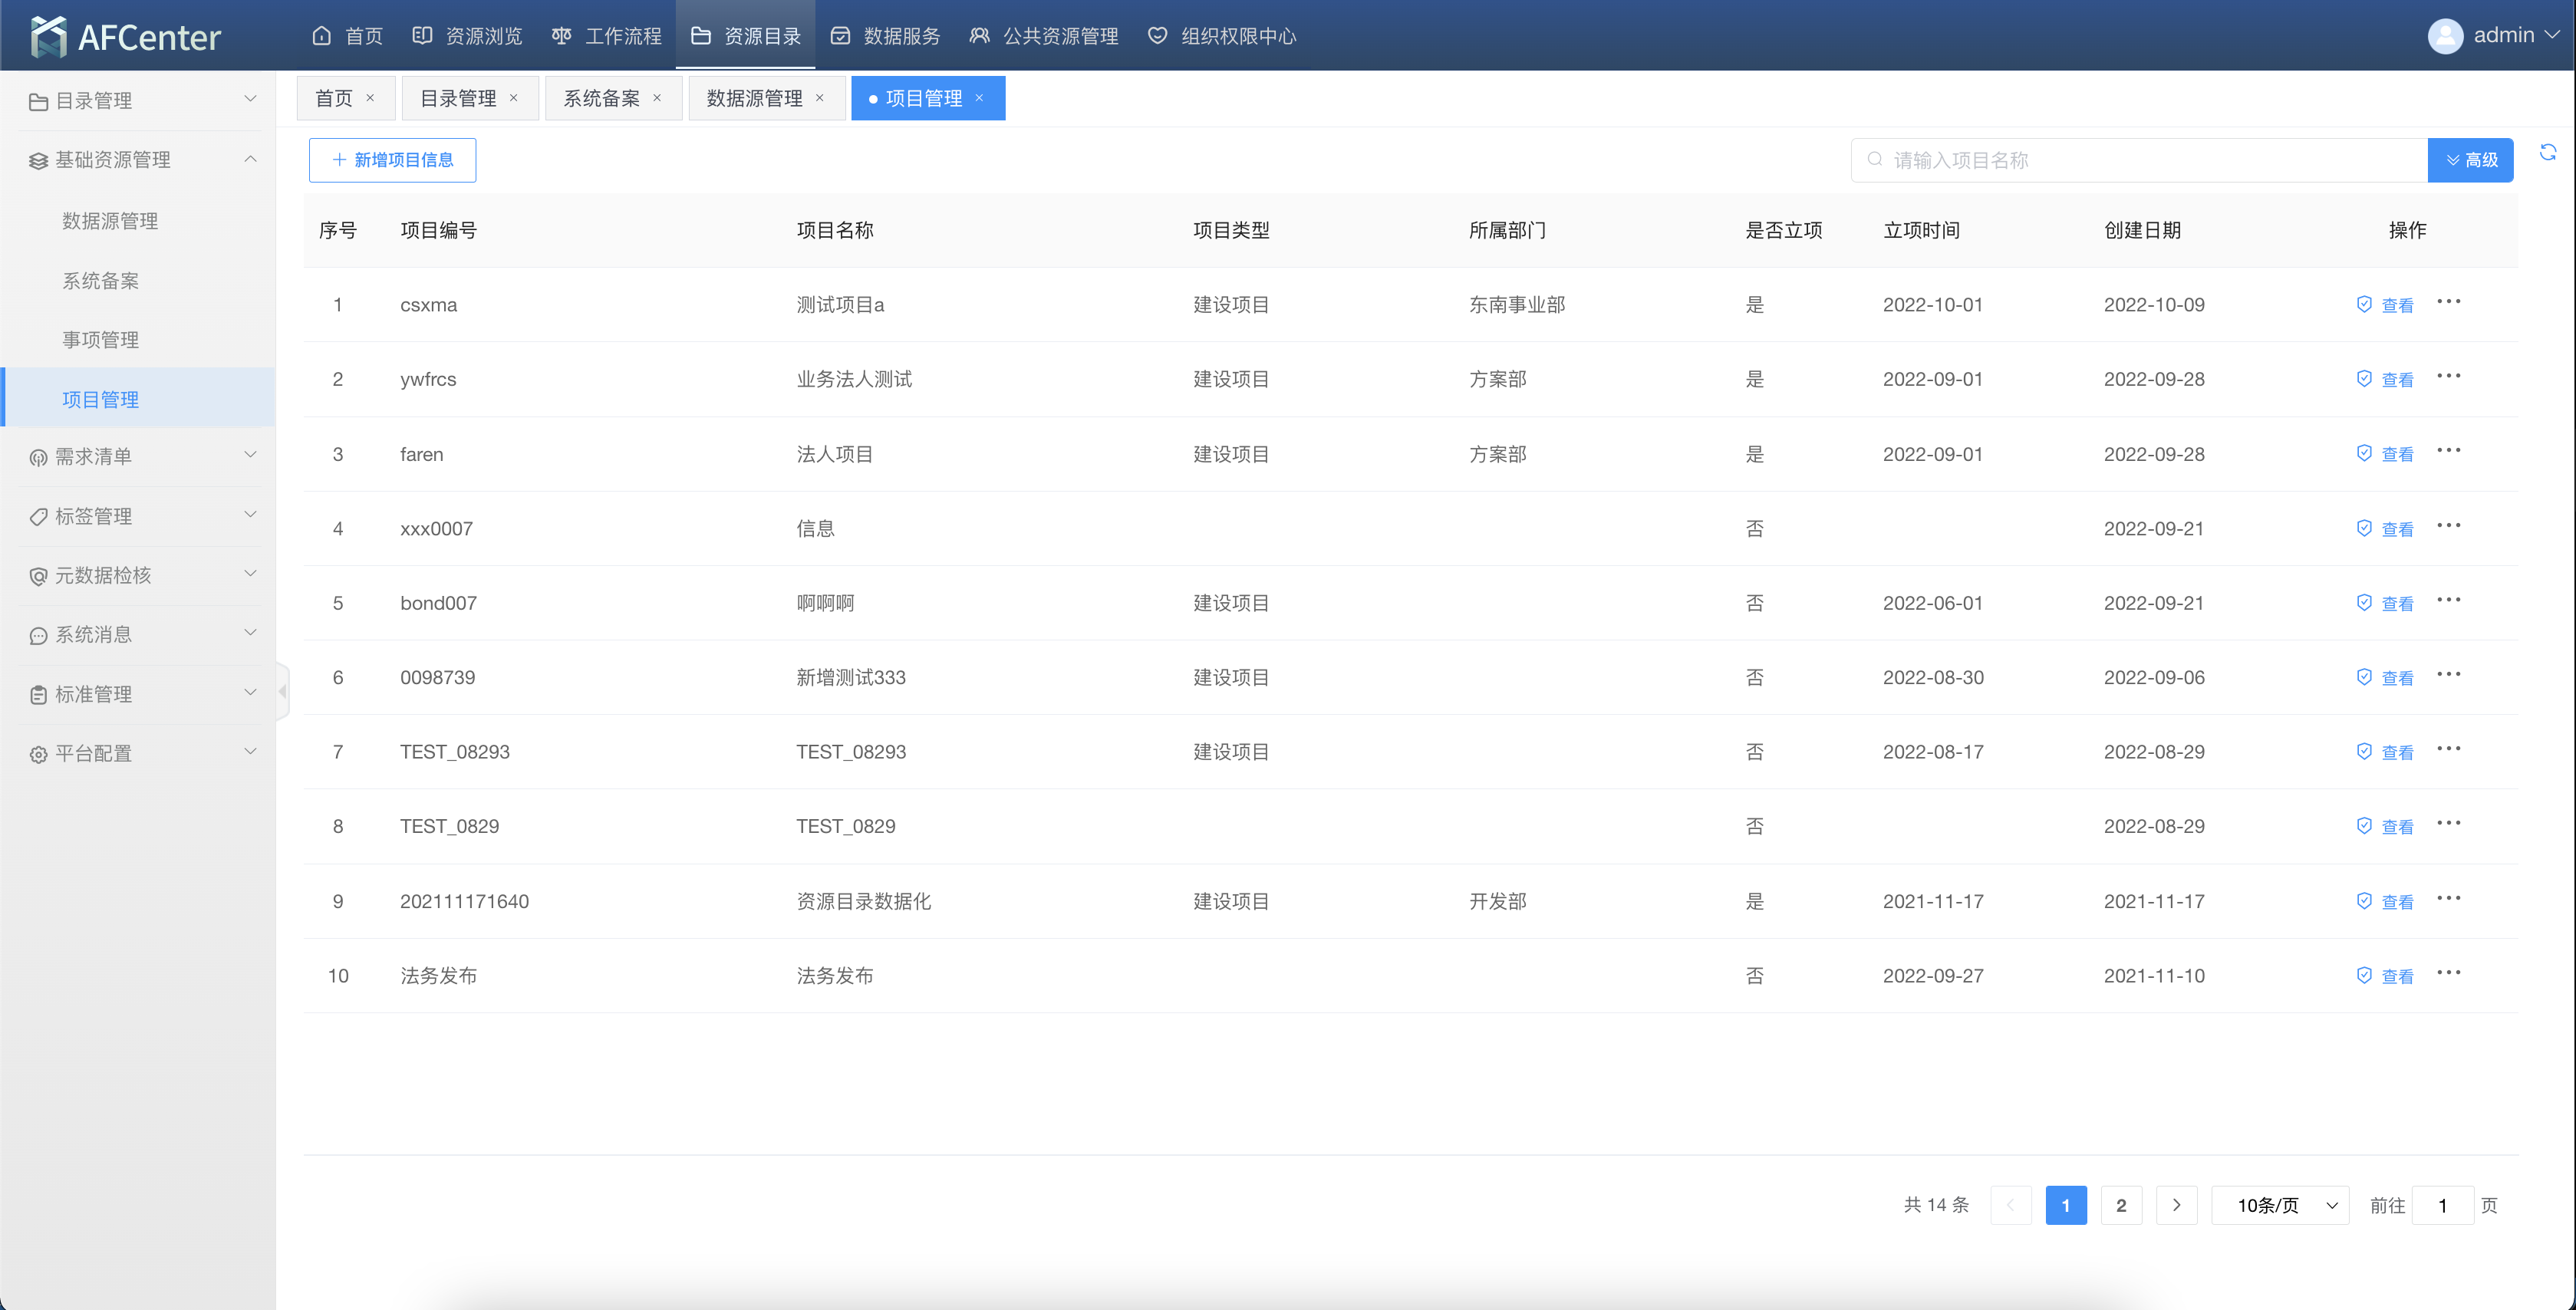Screen dimensions: 2576x1310
Task: Click 查看 for project 202111171640
Action: [x=2385, y=902]
